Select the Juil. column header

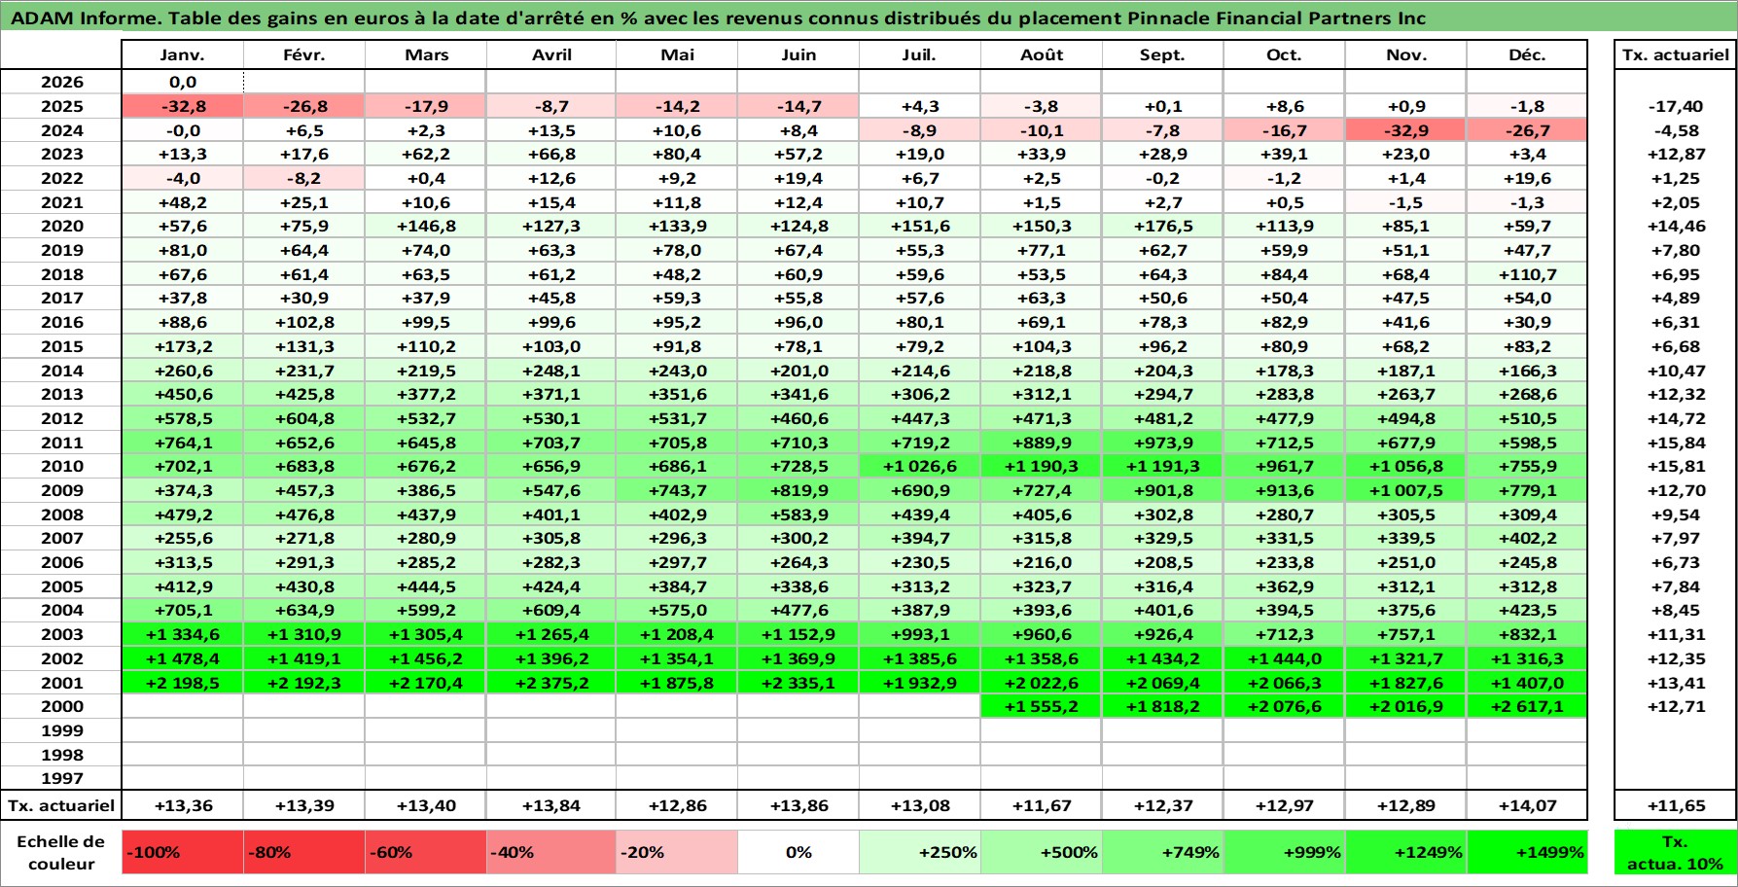pos(920,54)
